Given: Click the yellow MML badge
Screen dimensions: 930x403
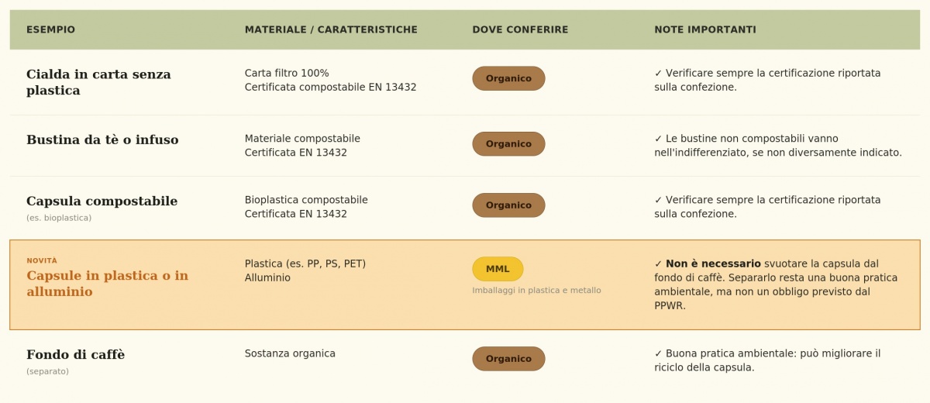Looking at the screenshot, I should (498, 269).
